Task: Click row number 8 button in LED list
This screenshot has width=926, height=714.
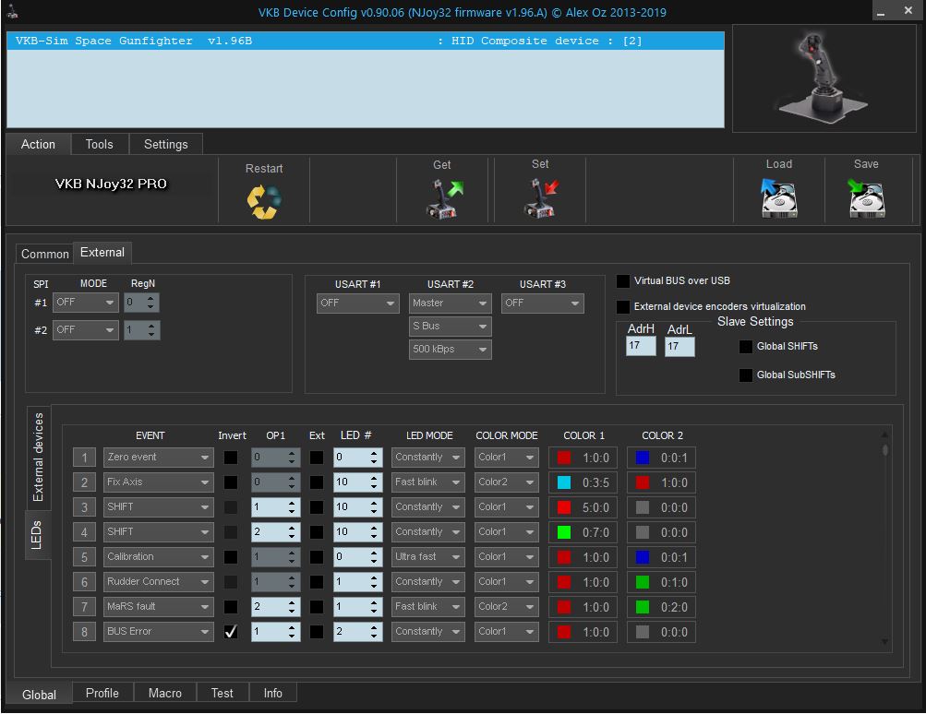Action: pos(84,632)
